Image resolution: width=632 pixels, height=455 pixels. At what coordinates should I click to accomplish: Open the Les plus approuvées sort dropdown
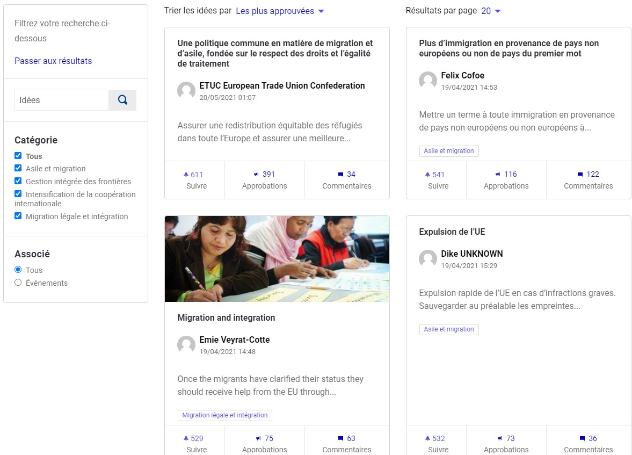280,11
